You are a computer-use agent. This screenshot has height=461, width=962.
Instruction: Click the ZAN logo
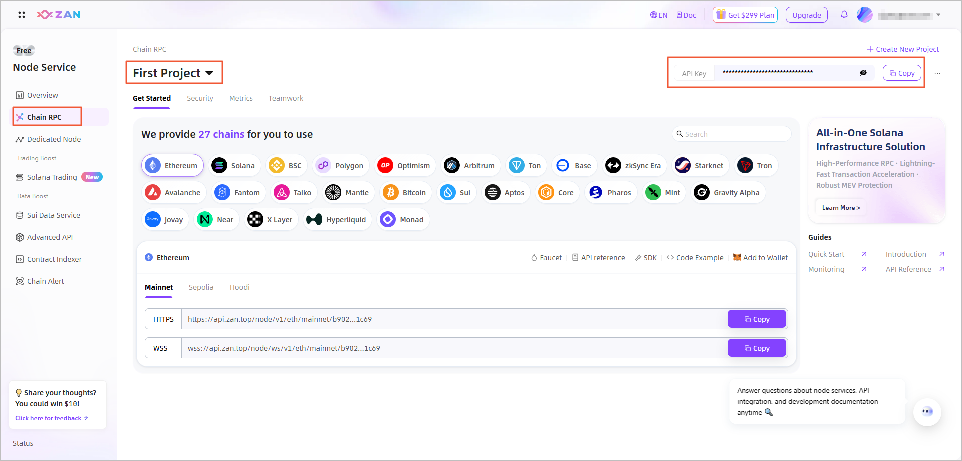coord(58,15)
